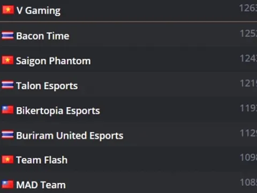Click the Taiwan flag beside MAD Team

[7, 184]
